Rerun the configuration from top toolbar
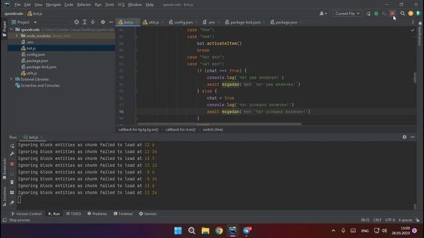This screenshot has width=424, height=238. 368,13
